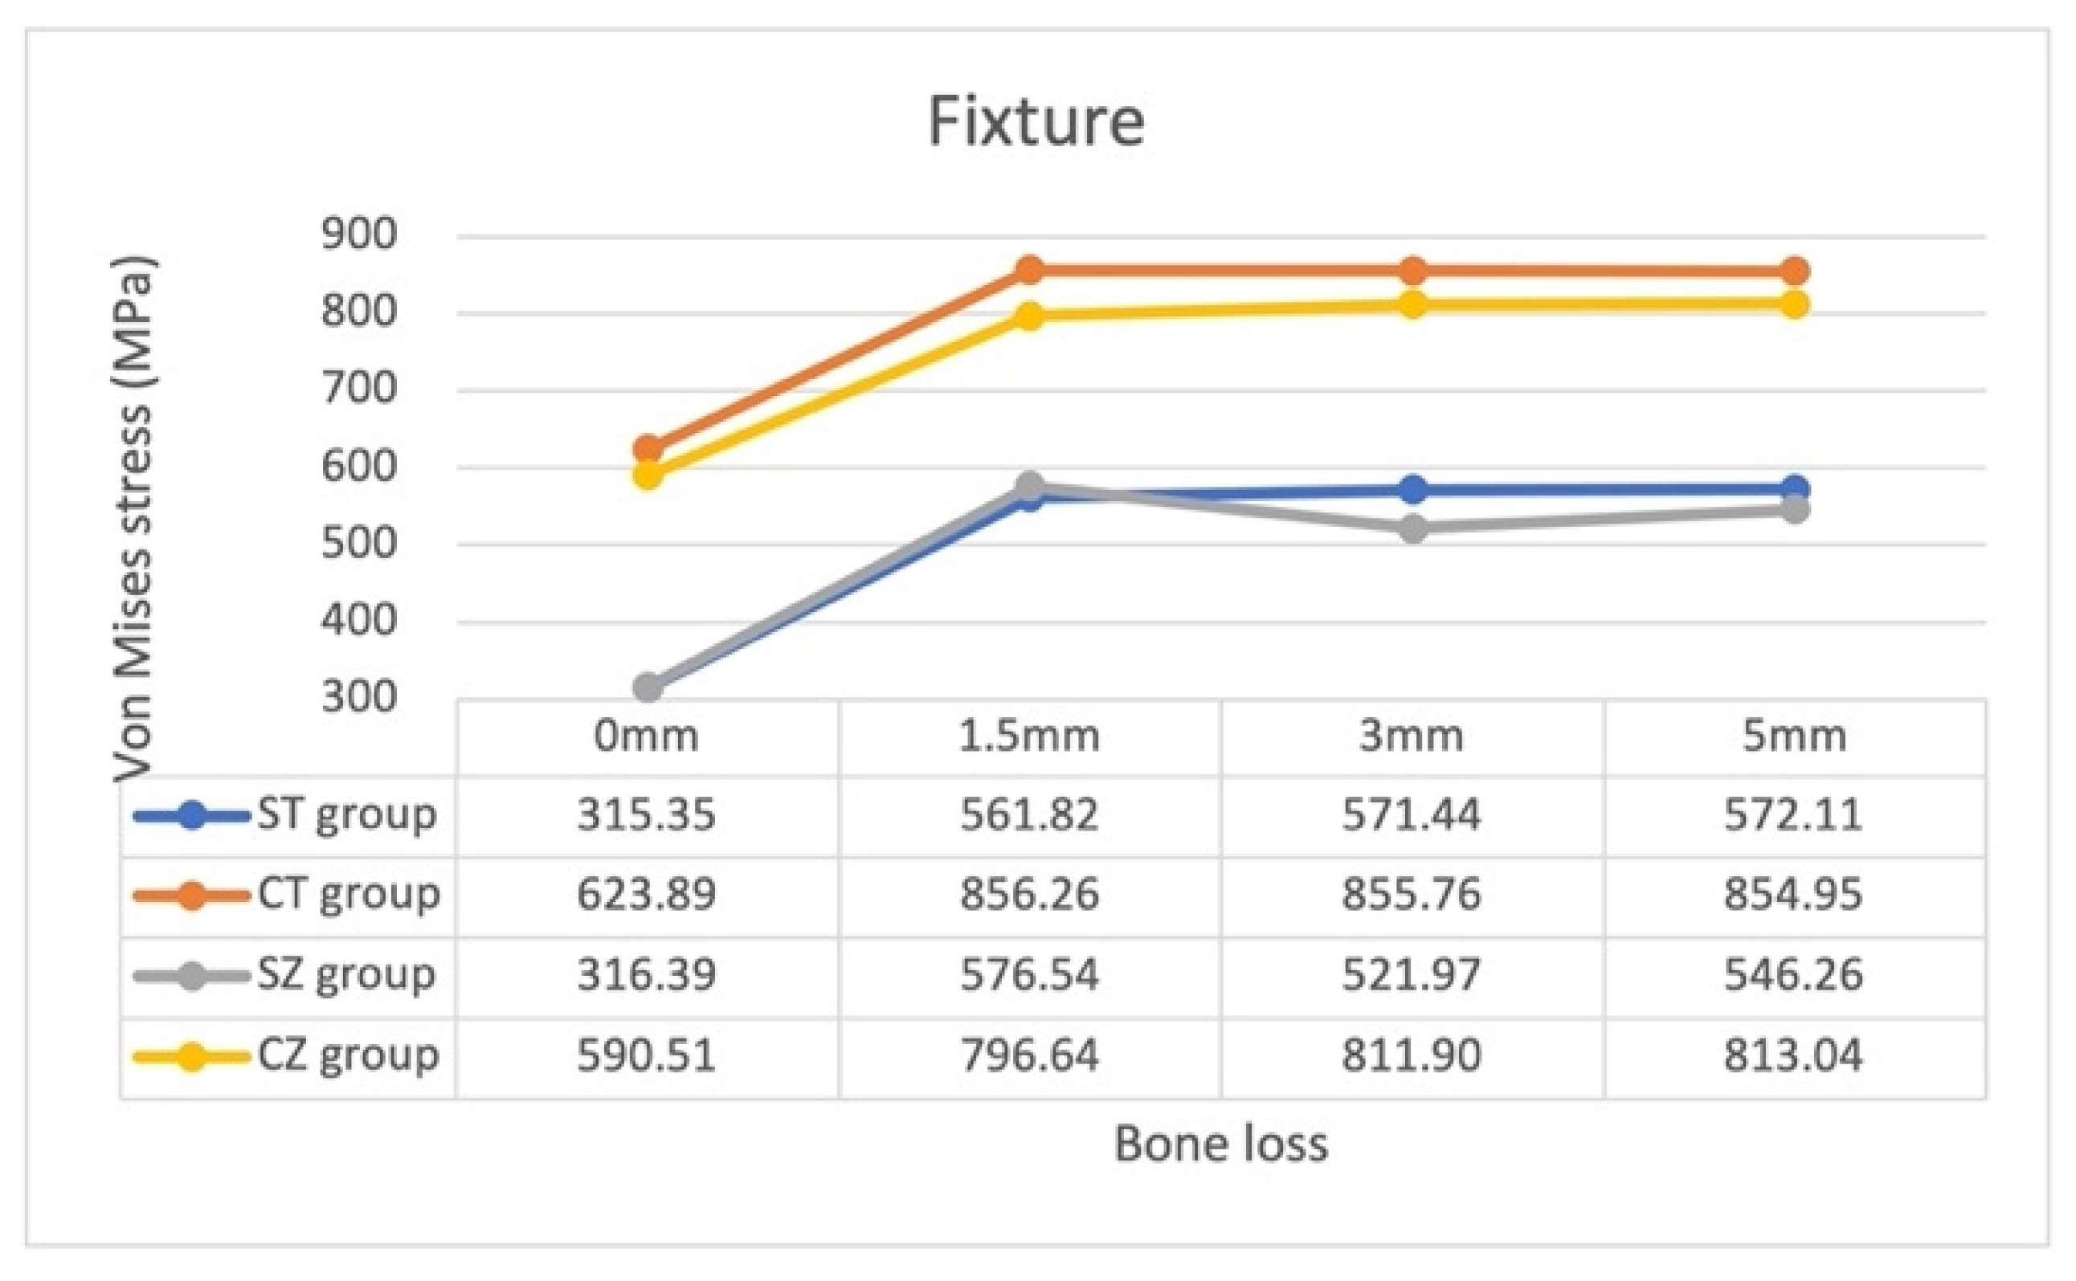
Task: Click the orange CT data point at 5mm
Action: point(1795,272)
